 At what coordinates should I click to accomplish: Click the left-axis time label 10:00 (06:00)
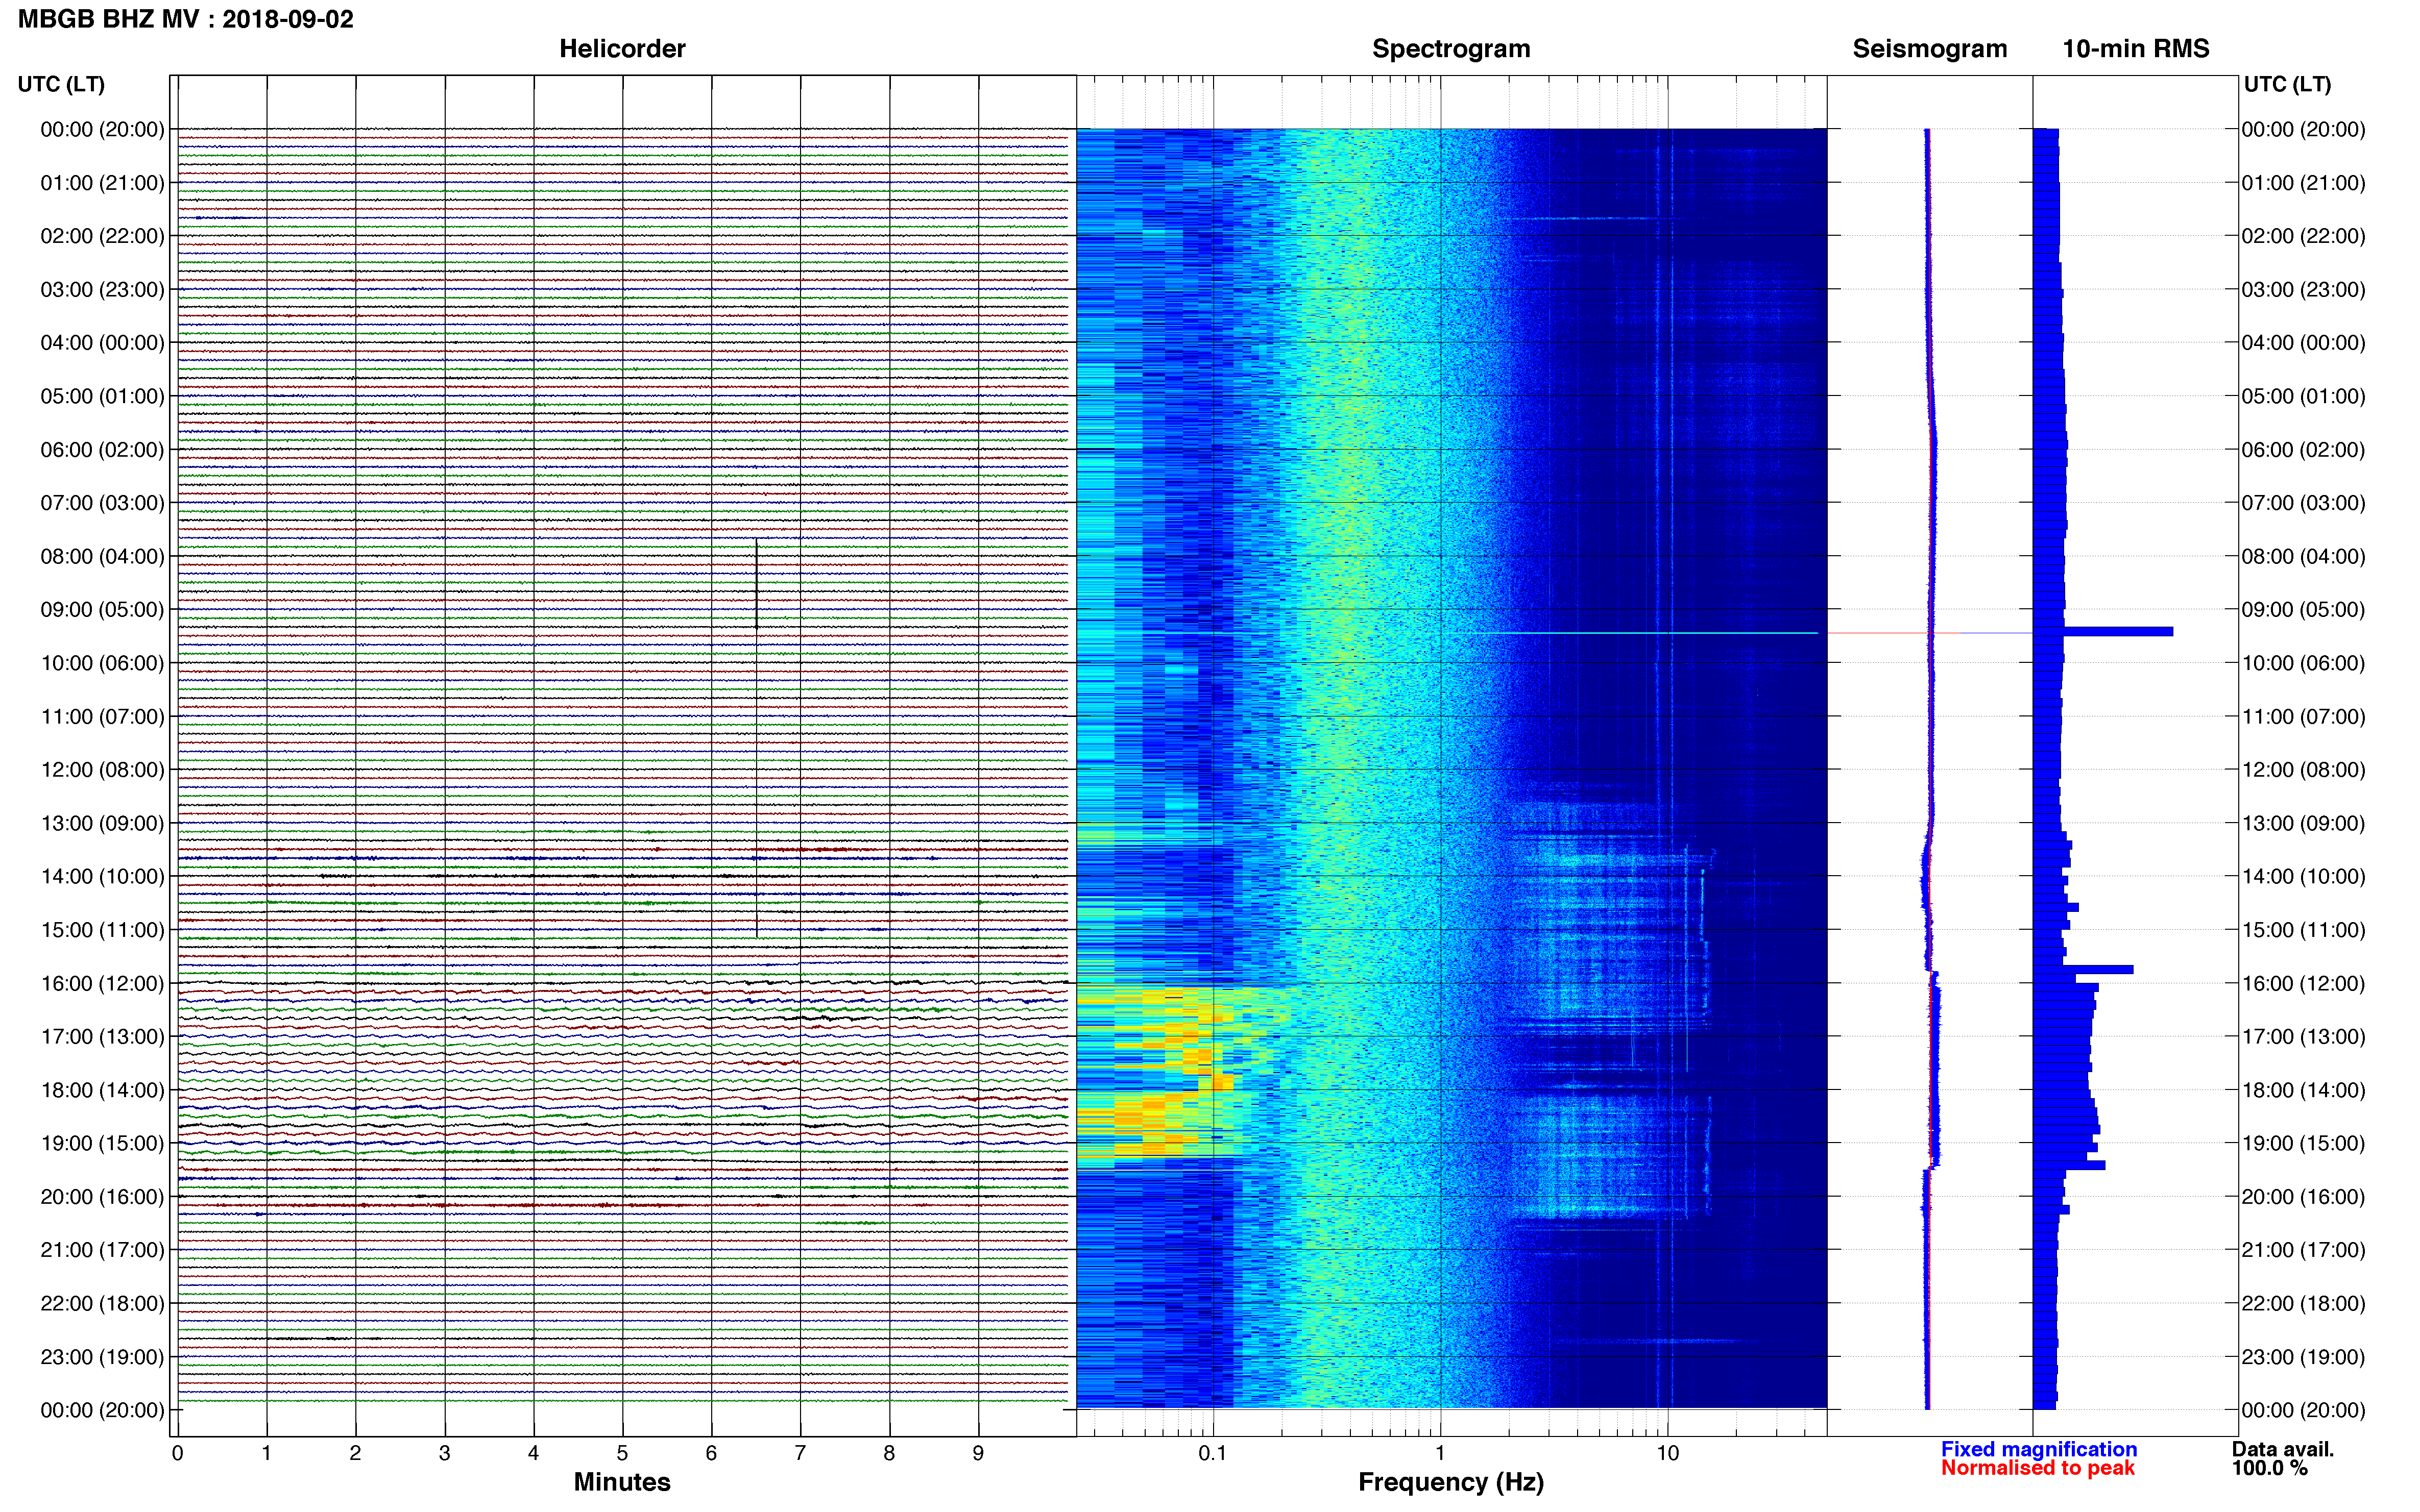click(x=102, y=663)
